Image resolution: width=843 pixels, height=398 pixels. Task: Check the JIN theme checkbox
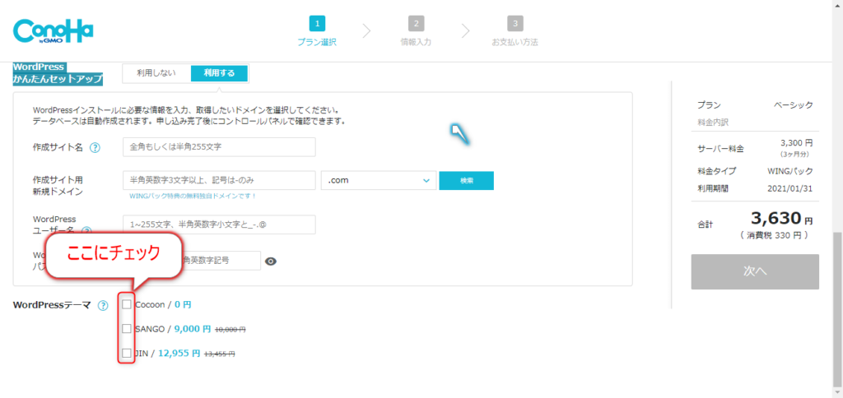point(126,354)
